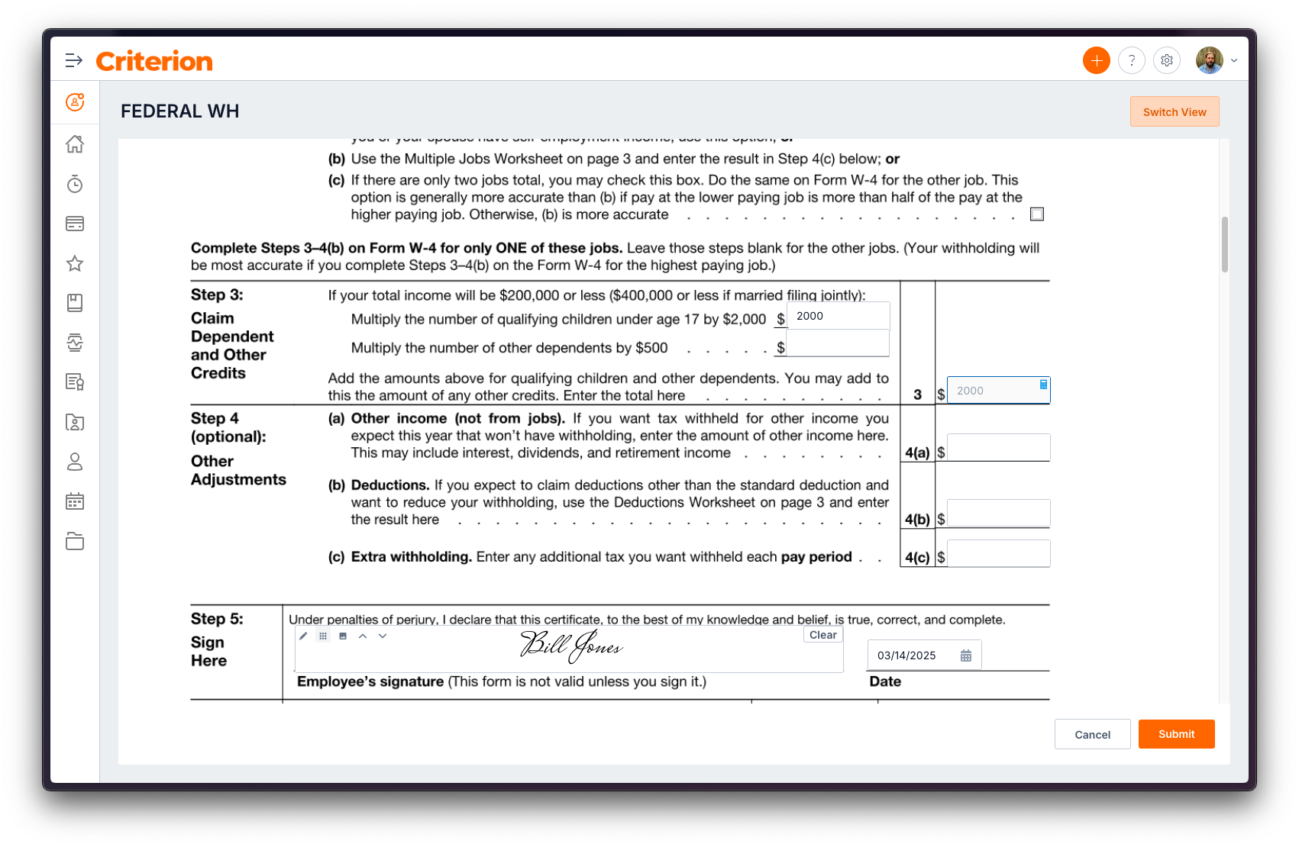1299x847 pixels.
Task: Open the star favorites sidebar icon
Action: 75,263
